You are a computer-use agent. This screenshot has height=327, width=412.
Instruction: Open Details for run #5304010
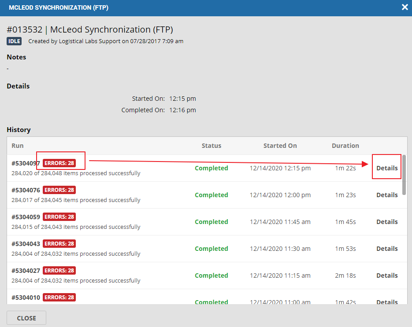[x=387, y=302]
